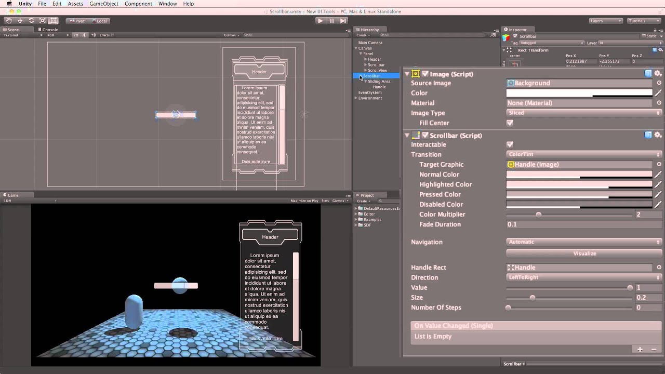
Task: Toggle Scene view audio speaker icon
Action: click(94, 35)
